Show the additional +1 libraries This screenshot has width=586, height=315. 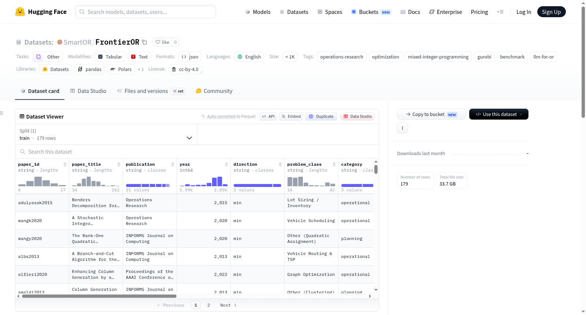coord(141,69)
